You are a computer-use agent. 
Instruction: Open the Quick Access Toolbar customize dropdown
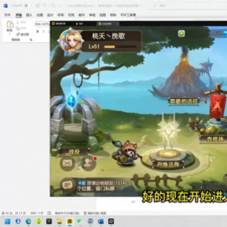click(x=60, y=6)
